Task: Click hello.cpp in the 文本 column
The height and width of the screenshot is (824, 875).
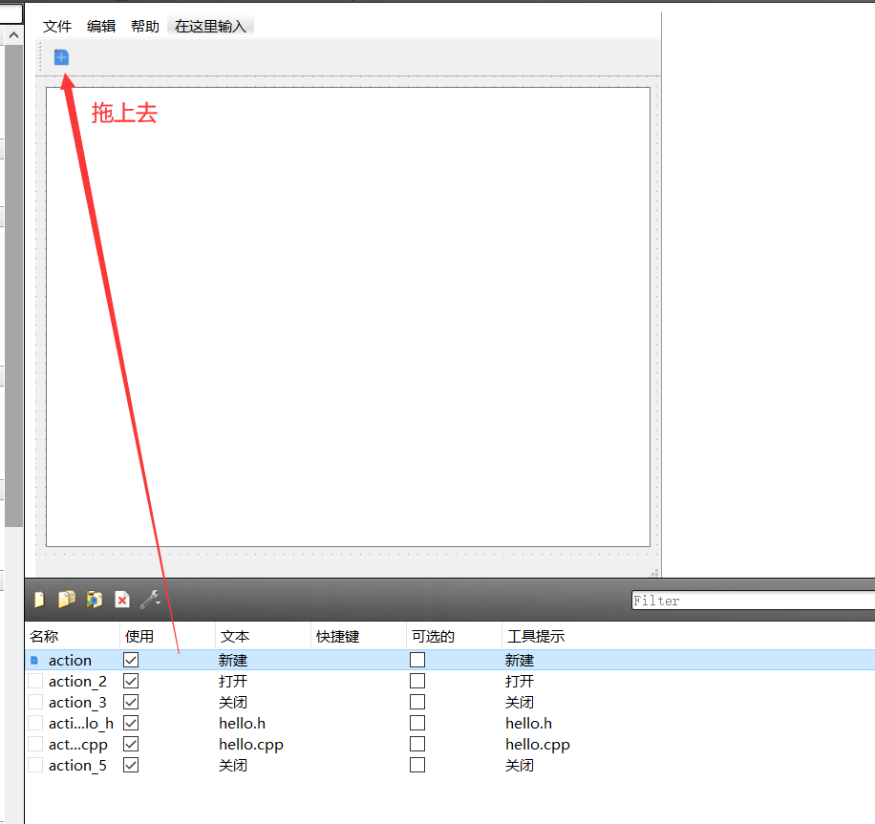Action: point(251,745)
